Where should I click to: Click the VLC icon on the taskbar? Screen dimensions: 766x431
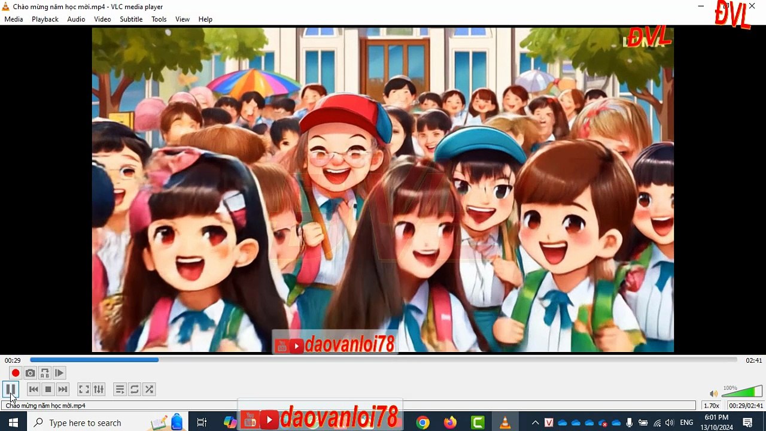click(505, 423)
